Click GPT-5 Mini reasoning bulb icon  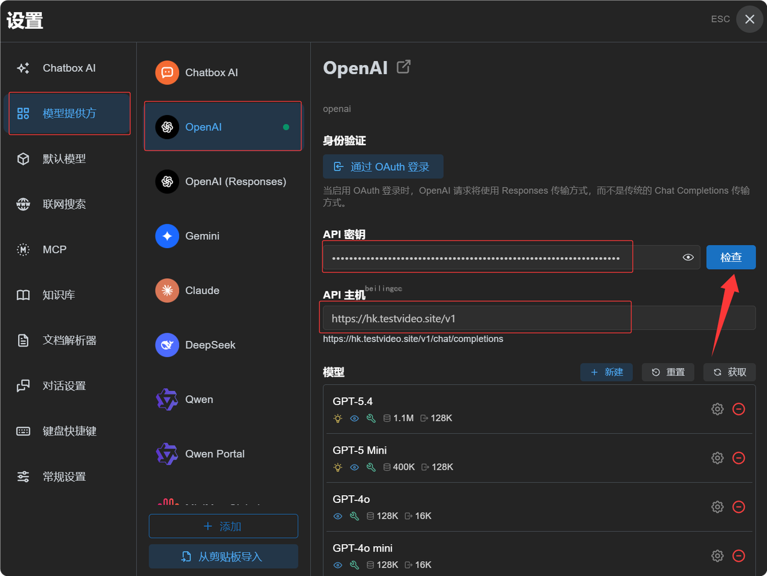click(x=338, y=468)
